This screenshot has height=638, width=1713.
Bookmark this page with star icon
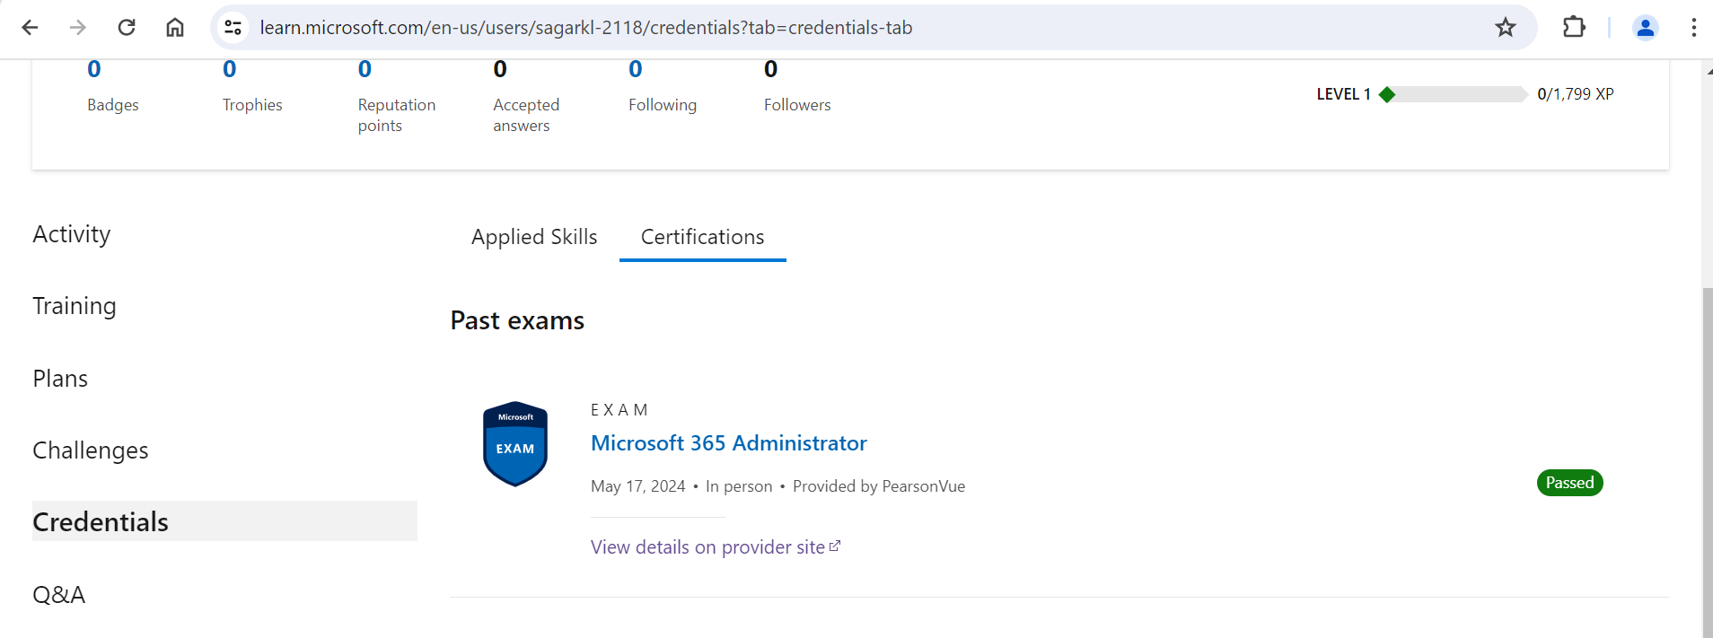[1506, 28]
